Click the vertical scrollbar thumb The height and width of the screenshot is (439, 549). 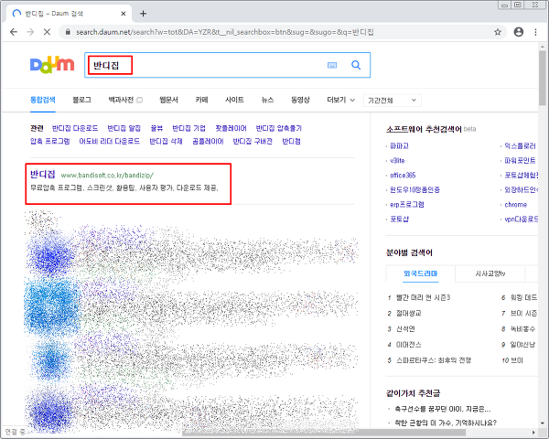coord(543,78)
